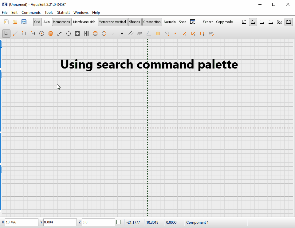Viewport: 295px width, 228px height.
Task: Click the add orange point plus tool
Action: pyautogui.click(x=175, y=34)
